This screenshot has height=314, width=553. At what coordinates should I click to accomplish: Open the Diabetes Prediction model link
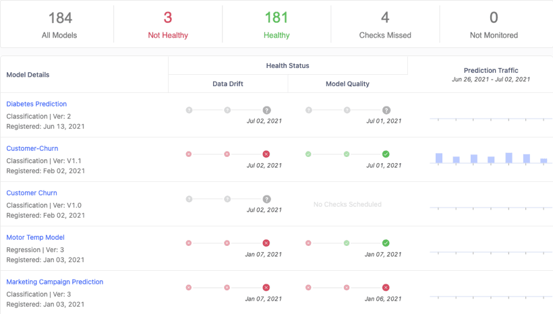pyautogui.click(x=36, y=104)
